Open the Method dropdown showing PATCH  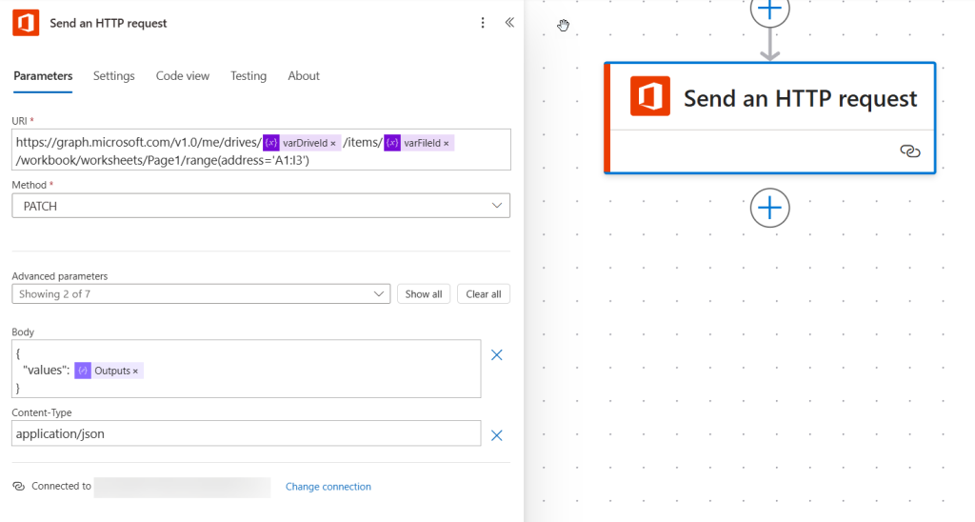click(261, 206)
